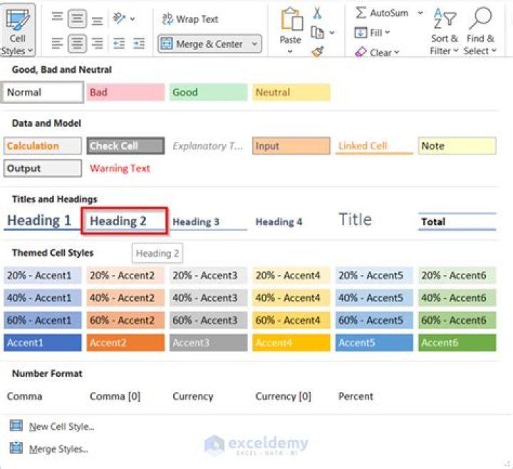The height and width of the screenshot is (469, 513).
Task: Open the orientation dropdown arrow
Action: click(x=133, y=19)
